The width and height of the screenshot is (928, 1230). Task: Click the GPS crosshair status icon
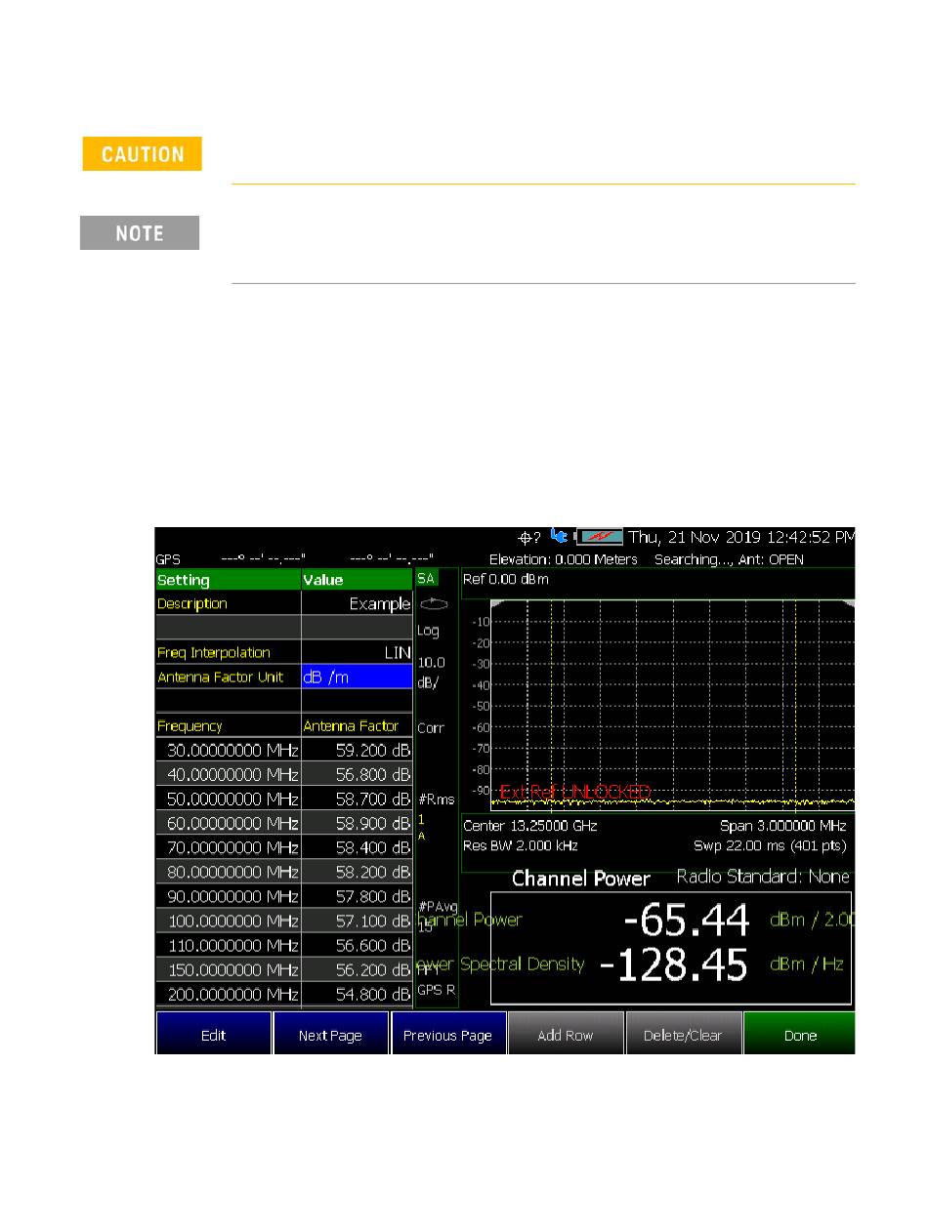click(x=526, y=537)
